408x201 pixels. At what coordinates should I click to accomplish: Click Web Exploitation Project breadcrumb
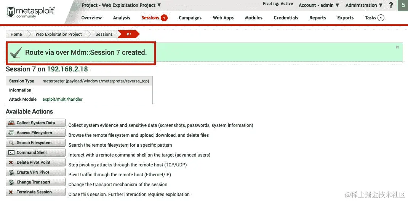pos(59,34)
